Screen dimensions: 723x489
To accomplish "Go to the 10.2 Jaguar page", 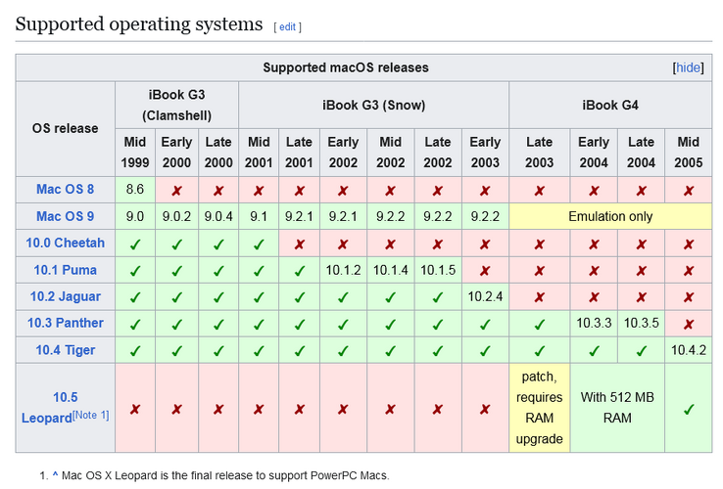I will tap(65, 296).
